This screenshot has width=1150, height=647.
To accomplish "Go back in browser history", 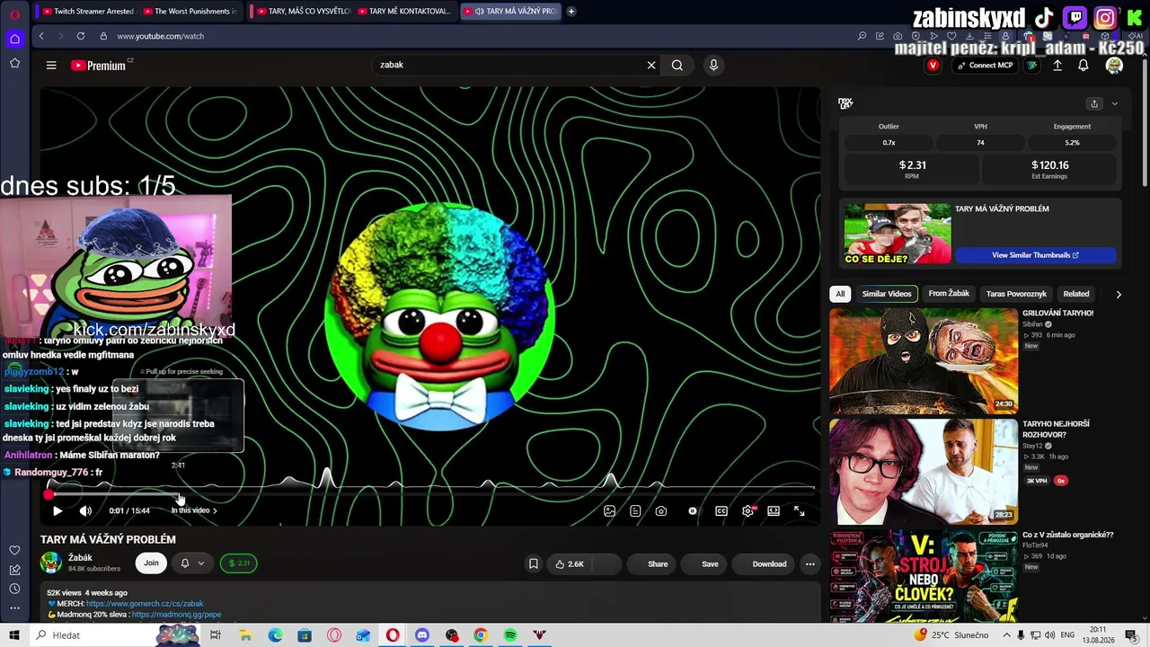I will coord(41,36).
